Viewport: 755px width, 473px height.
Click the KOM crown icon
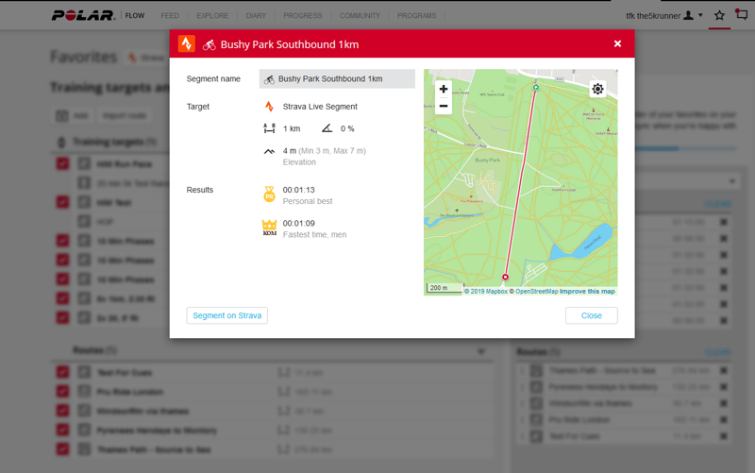pos(269,228)
